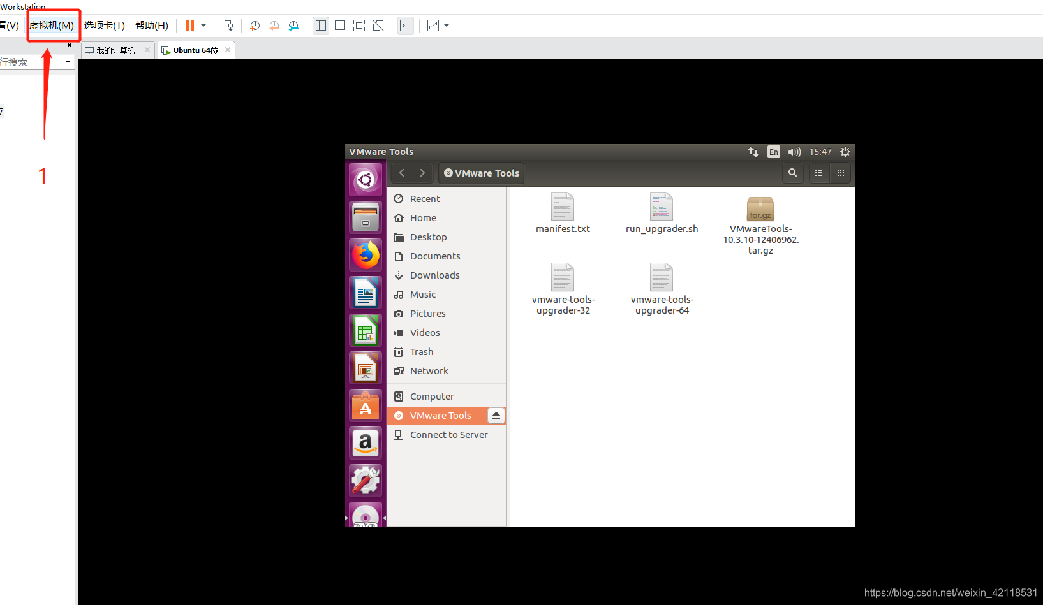Viewport: 1043px width, 605px height.
Task: Click the stretch guest display icon
Action: pyautogui.click(x=433, y=26)
